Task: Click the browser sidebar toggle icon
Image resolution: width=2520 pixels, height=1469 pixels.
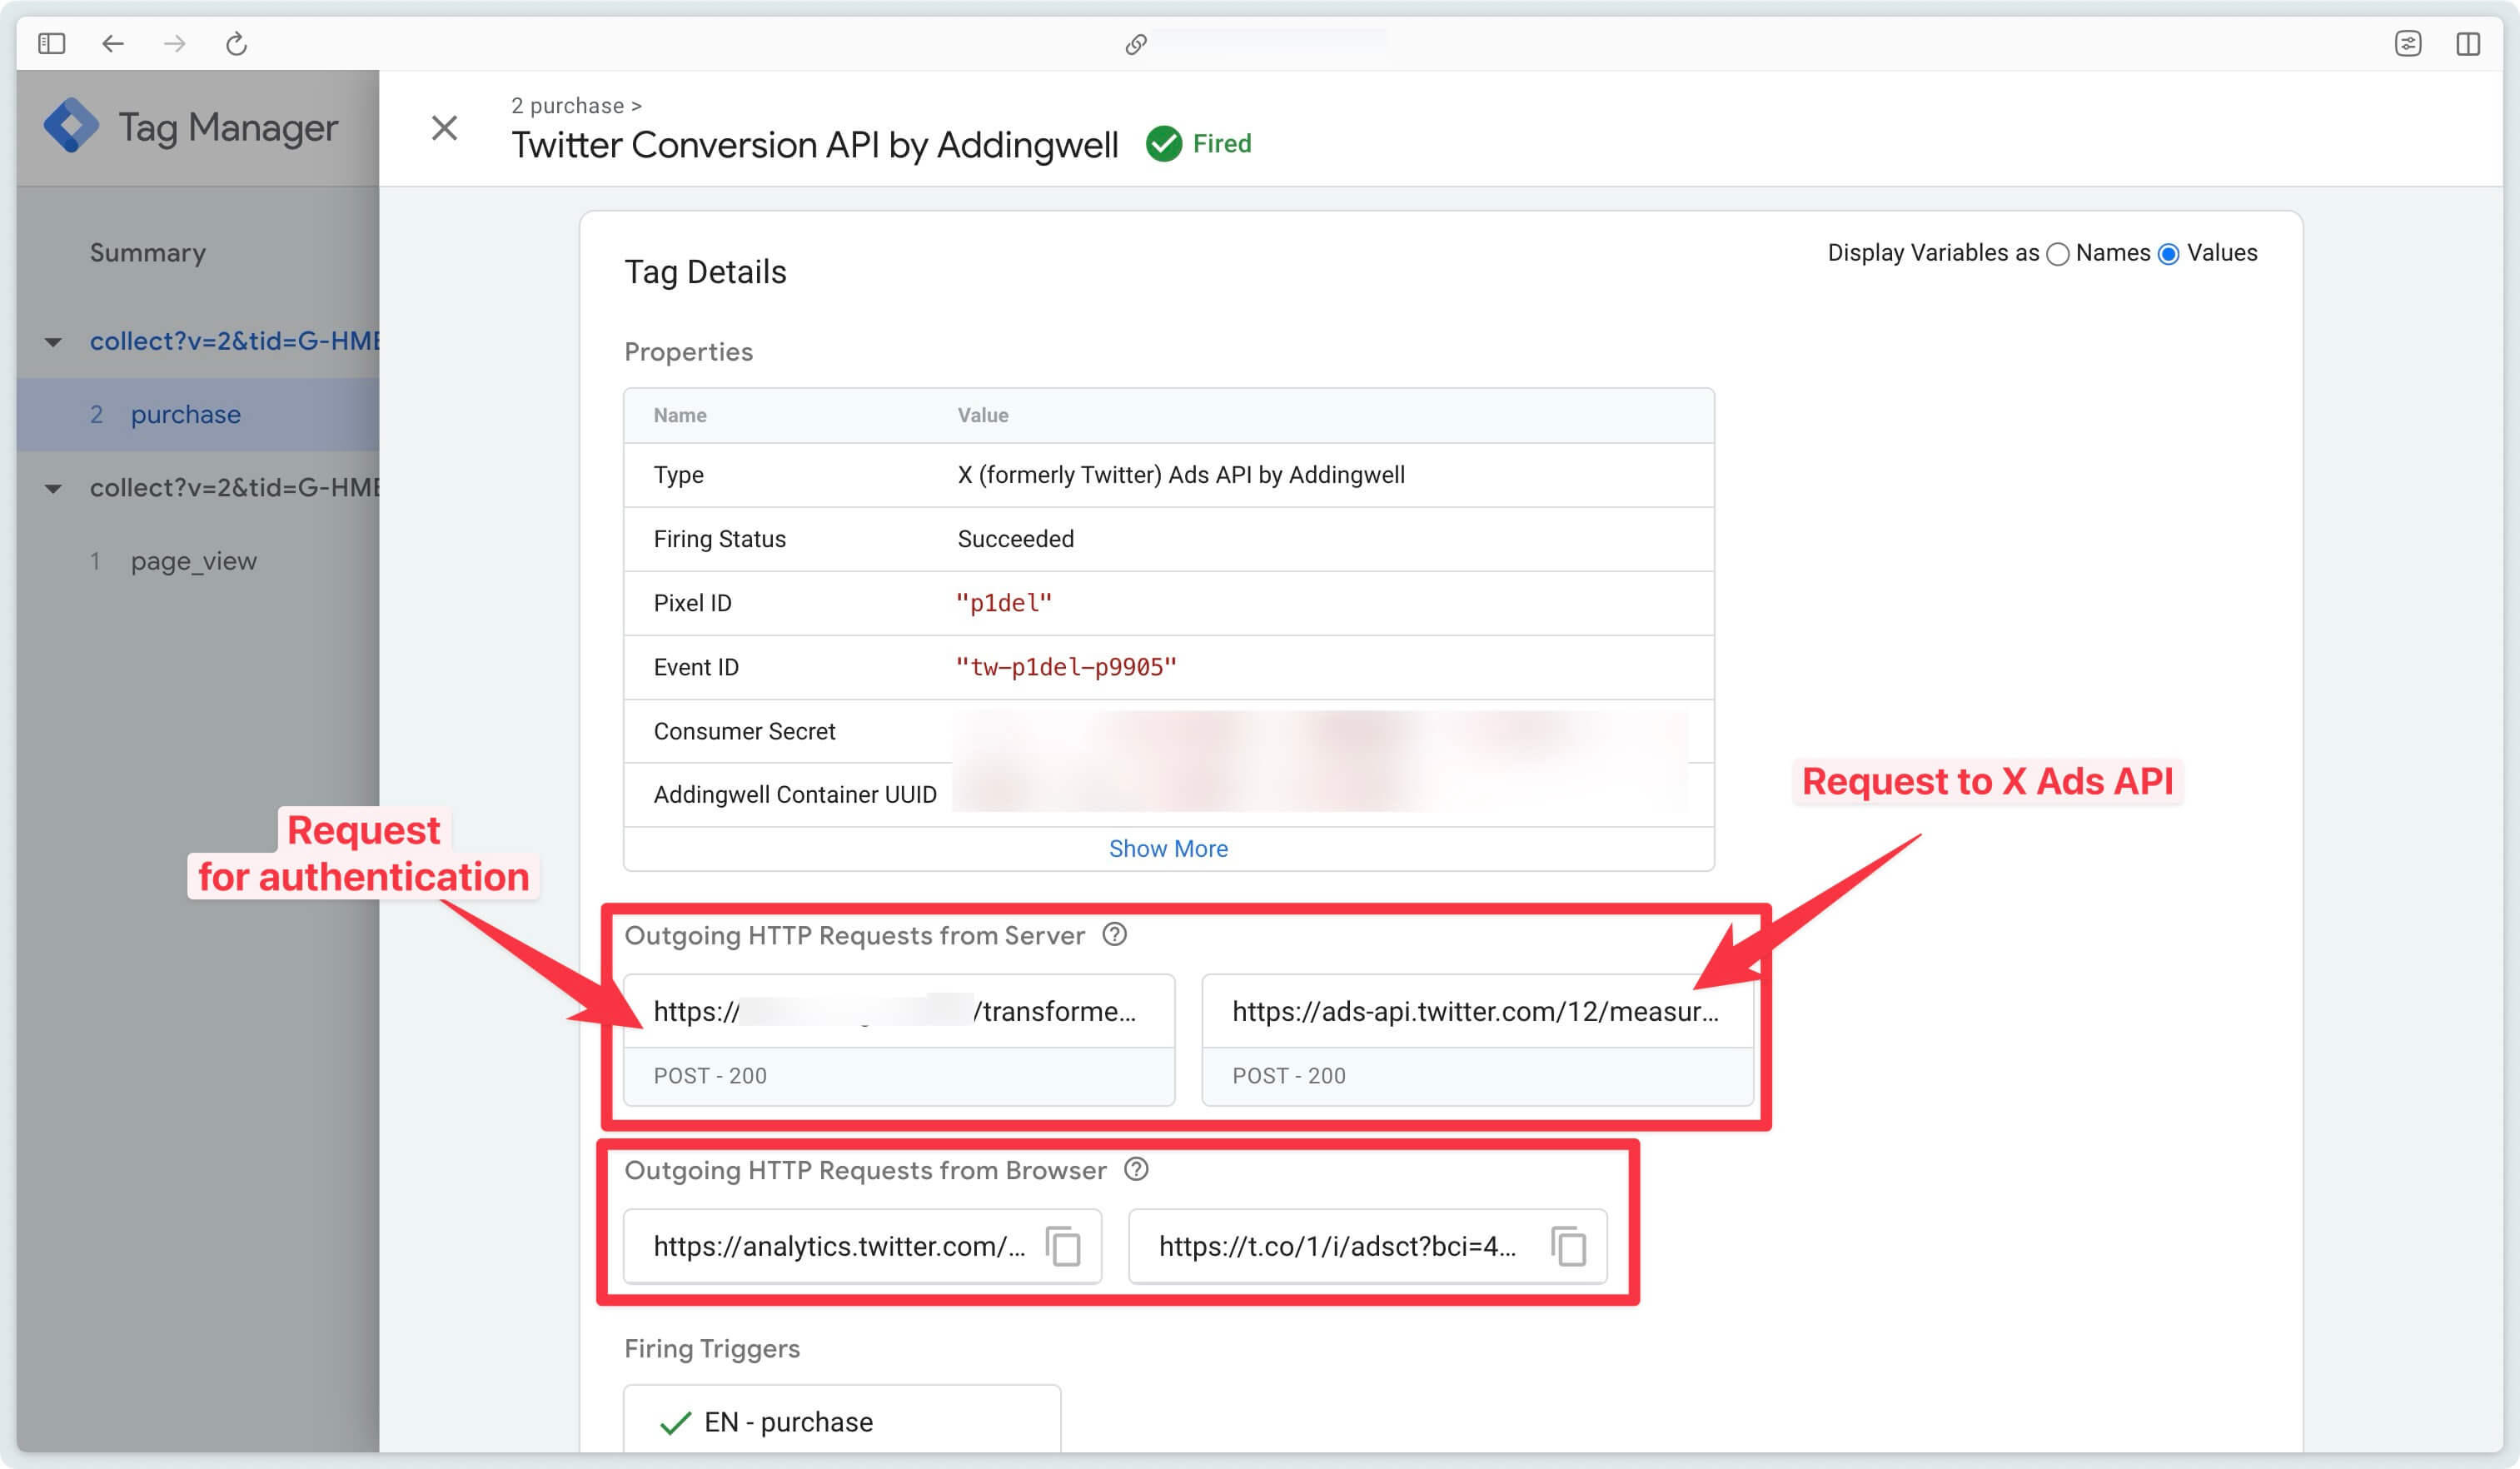Action: point(51,43)
